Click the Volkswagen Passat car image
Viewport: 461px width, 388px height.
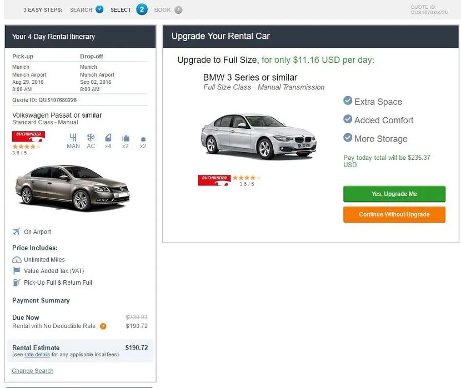pos(72,188)
